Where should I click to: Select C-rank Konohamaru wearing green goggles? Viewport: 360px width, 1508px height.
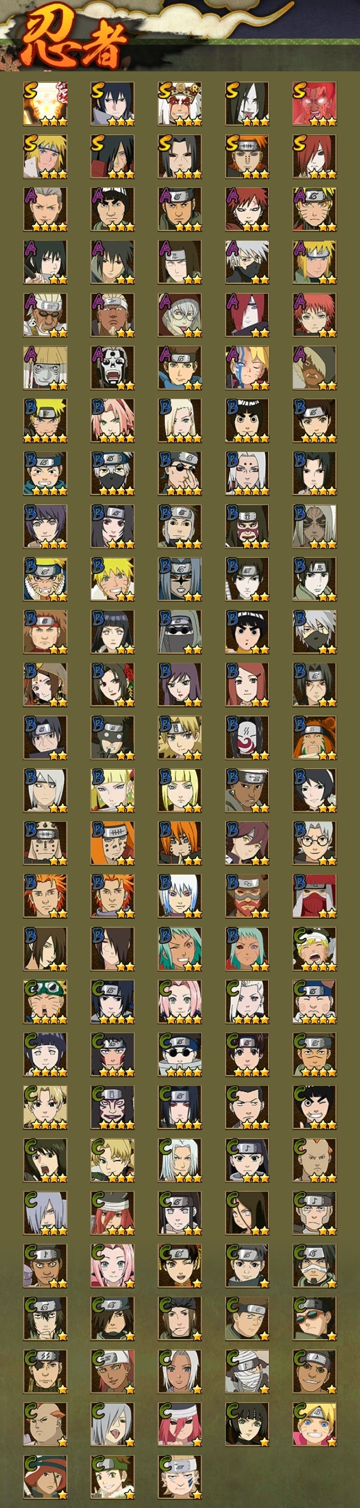(x=45, y=1002)
